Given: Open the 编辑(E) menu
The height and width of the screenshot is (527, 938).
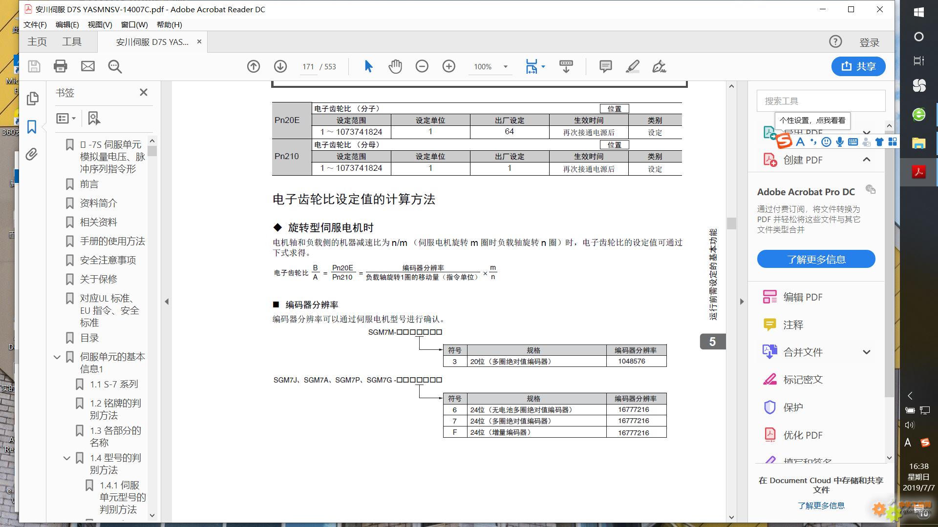Looking at the screenshot, I should point(67,24).
